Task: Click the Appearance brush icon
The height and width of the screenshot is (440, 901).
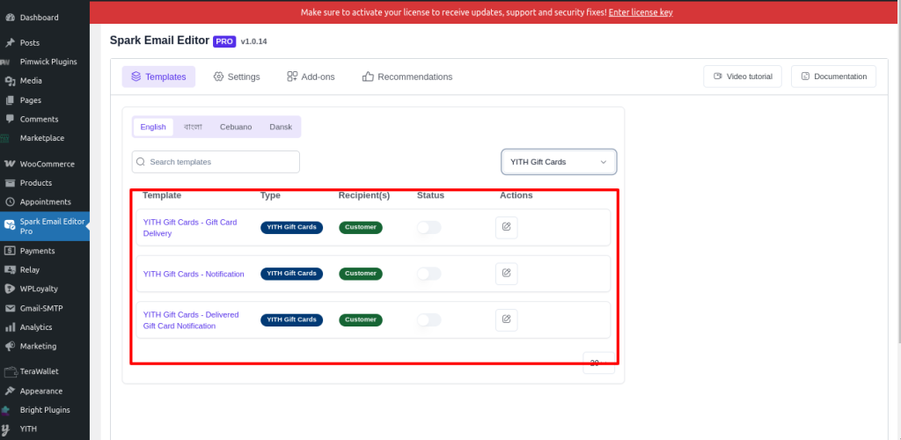Action: (10, 391)
